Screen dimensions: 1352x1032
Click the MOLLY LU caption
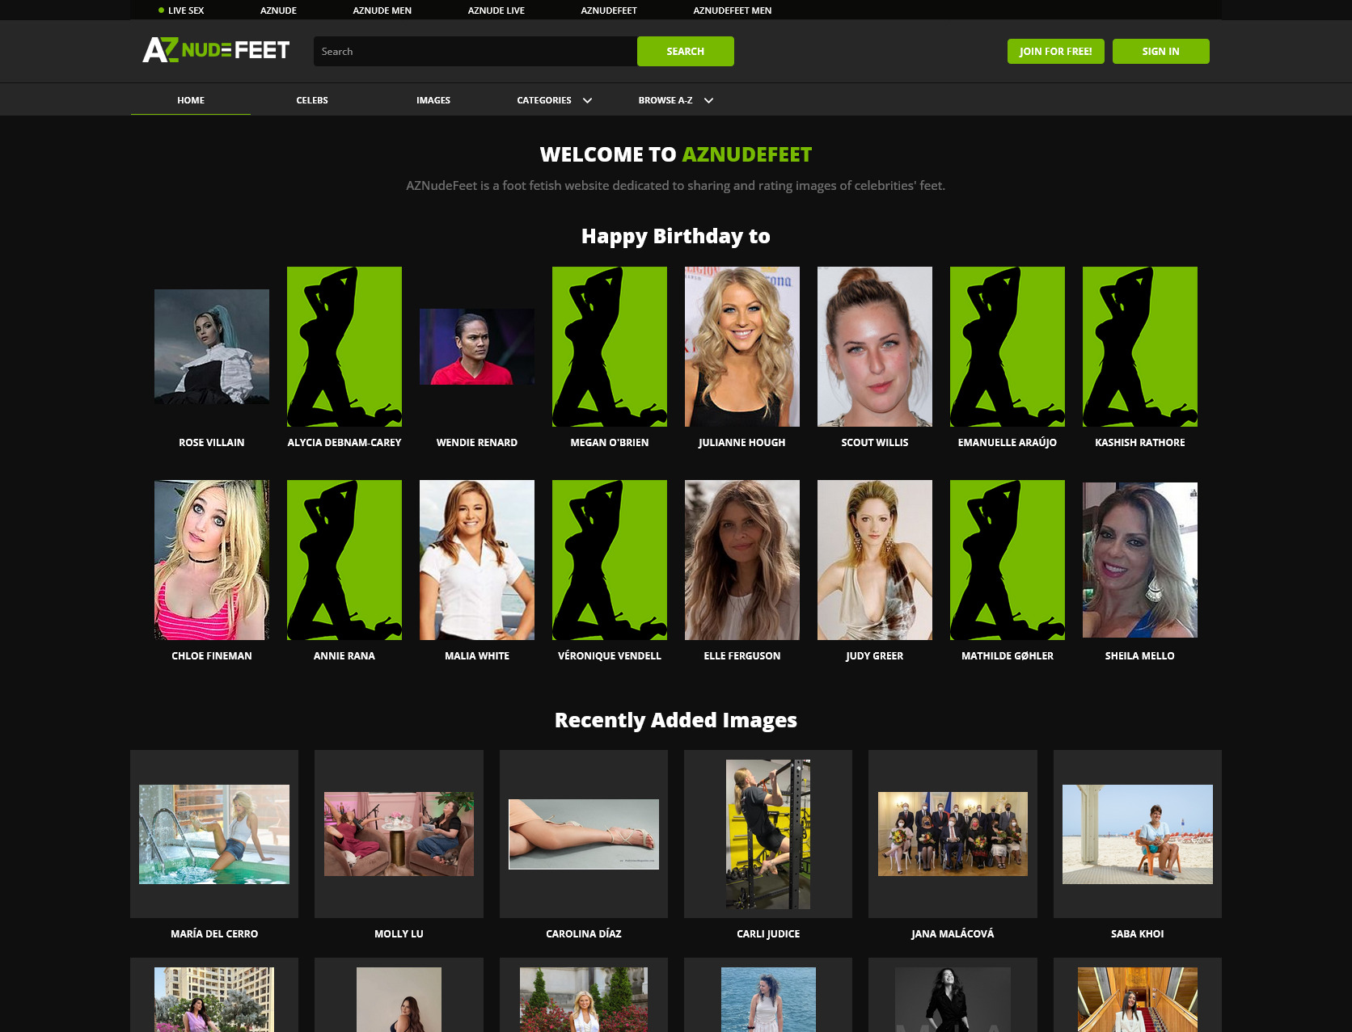399,933
